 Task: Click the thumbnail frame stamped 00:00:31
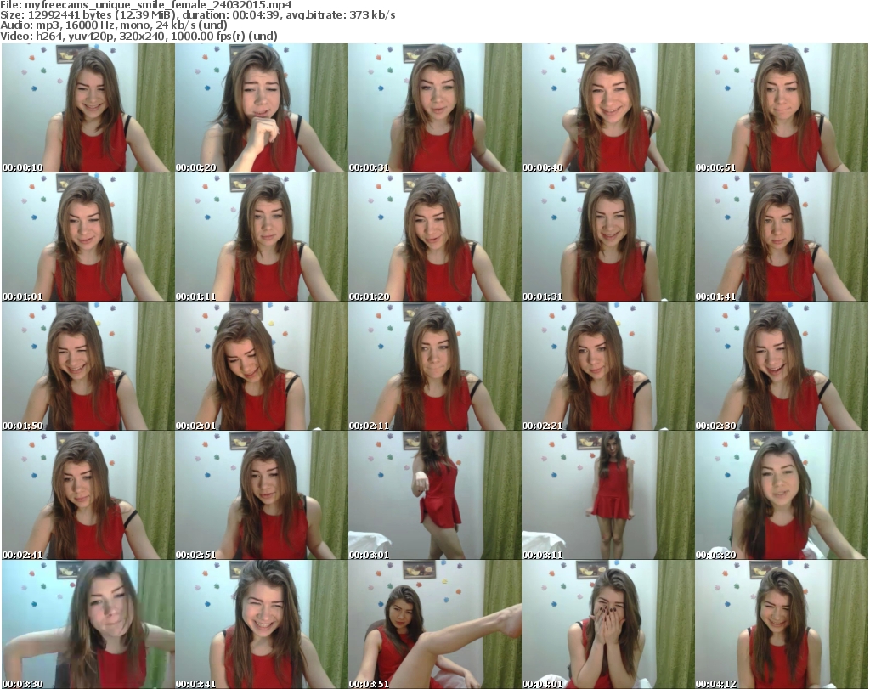click(x=434, y=108)
